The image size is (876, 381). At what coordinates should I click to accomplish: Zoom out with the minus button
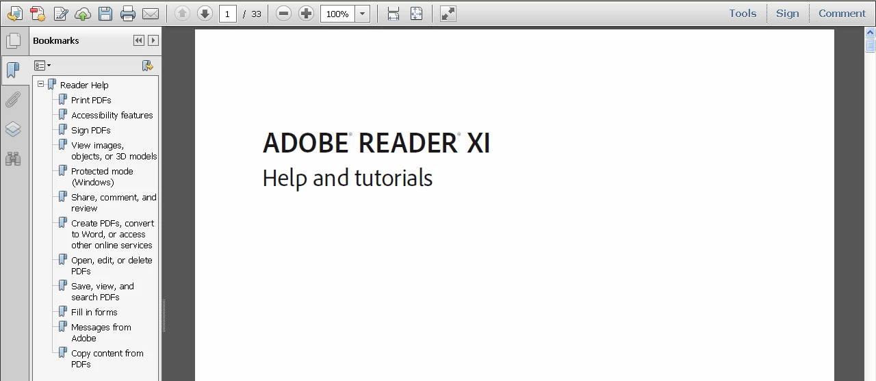point(283,13)
